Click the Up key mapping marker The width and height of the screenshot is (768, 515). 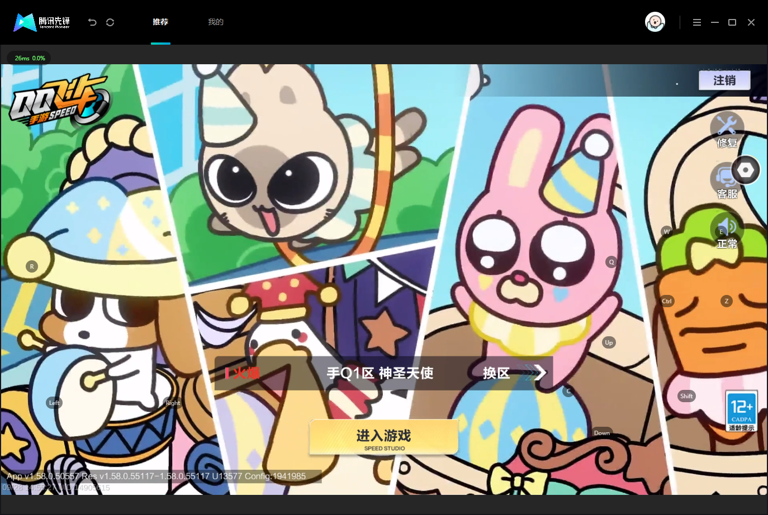point(609,342)
